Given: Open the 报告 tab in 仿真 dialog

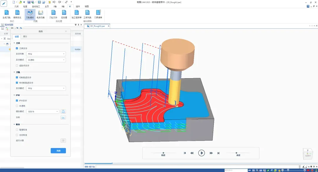Looking at the screenshot, I should click(x=25, y=36).
